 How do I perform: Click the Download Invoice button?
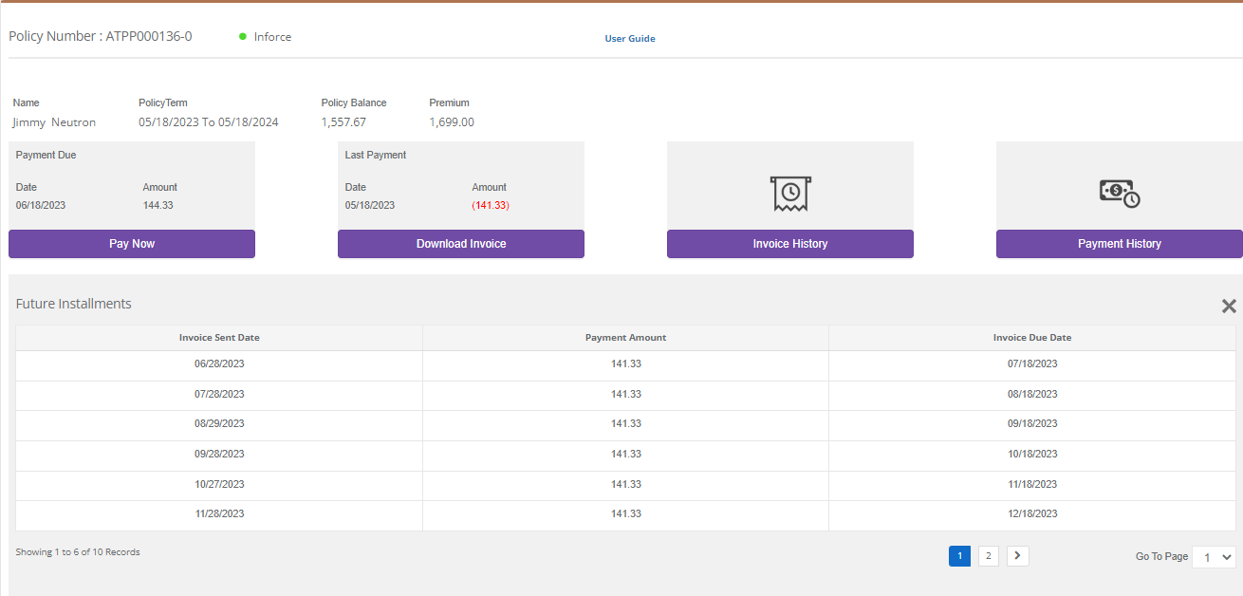click(461, 244)
